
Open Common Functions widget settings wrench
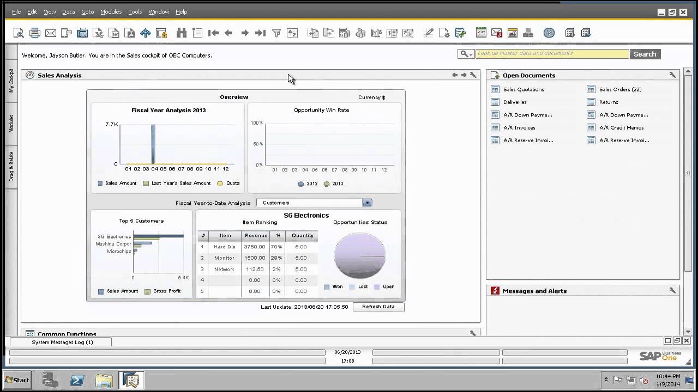(x=473, y=333)
